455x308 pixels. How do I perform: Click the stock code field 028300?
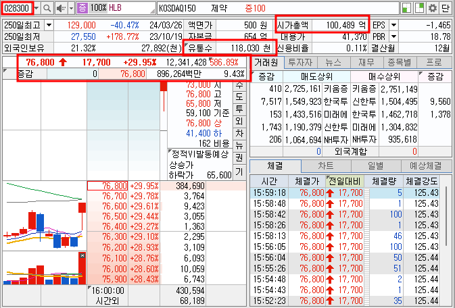[x=17, y=8]
